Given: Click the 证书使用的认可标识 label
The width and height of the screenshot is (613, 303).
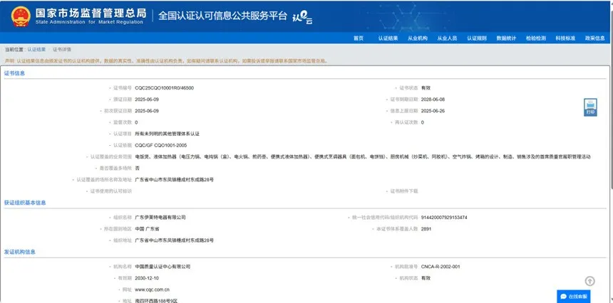Looking at the screenshot, I should (x=111, y=191).
